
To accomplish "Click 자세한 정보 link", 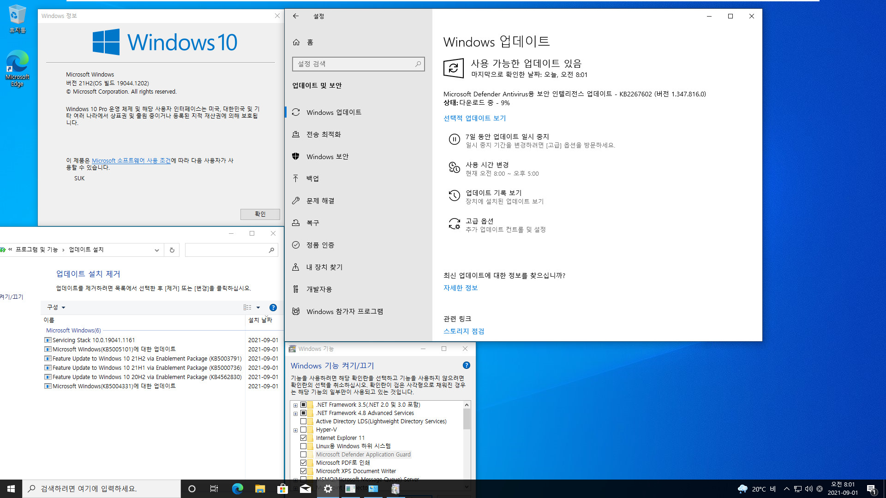I will pos(460,288).
